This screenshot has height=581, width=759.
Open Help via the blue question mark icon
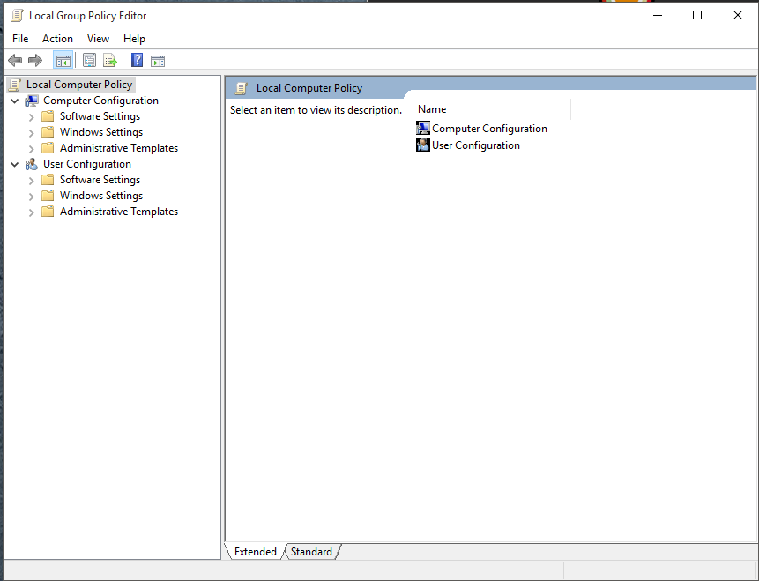137,61
